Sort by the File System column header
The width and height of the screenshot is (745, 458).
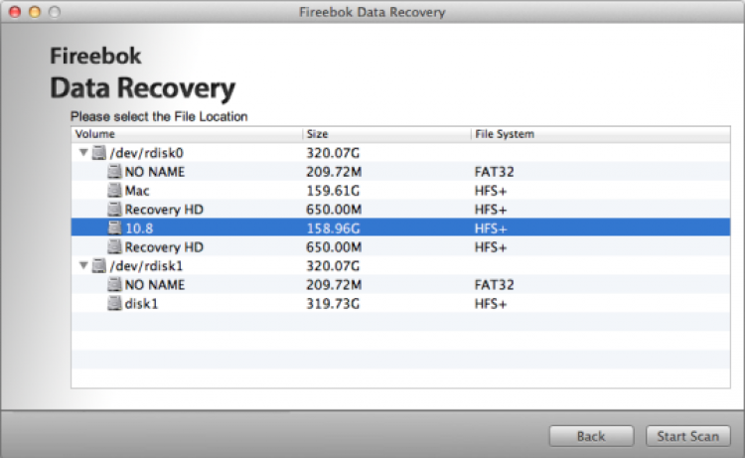[601, 134]
